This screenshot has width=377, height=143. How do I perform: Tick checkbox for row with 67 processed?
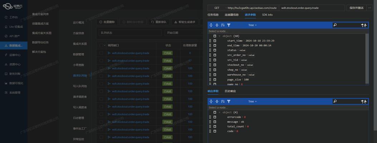click(101, 60)
